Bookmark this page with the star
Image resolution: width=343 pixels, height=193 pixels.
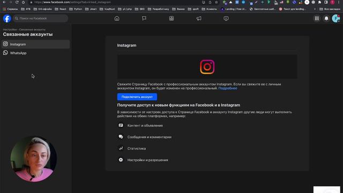click(x=217, y=2)
